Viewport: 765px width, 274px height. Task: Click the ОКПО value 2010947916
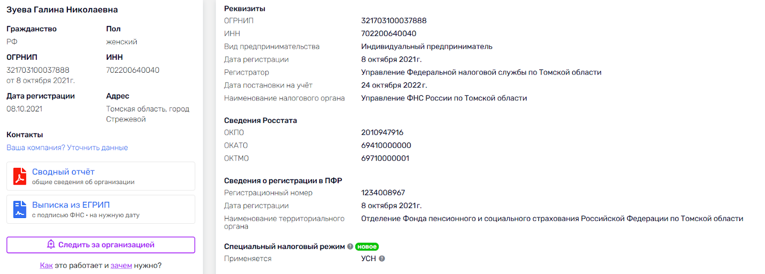point(382,132)
